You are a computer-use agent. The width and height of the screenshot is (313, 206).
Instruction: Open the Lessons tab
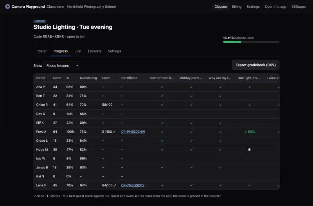click(x=94, y=51)
